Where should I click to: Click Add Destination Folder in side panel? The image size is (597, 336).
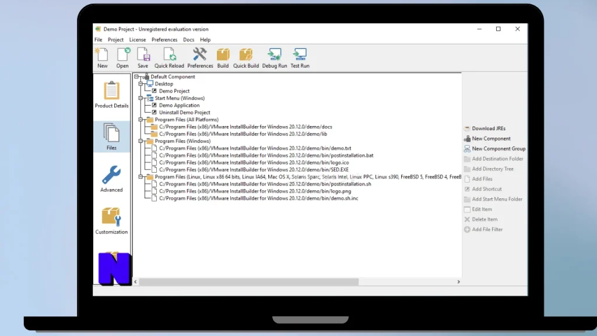[493, 159]
